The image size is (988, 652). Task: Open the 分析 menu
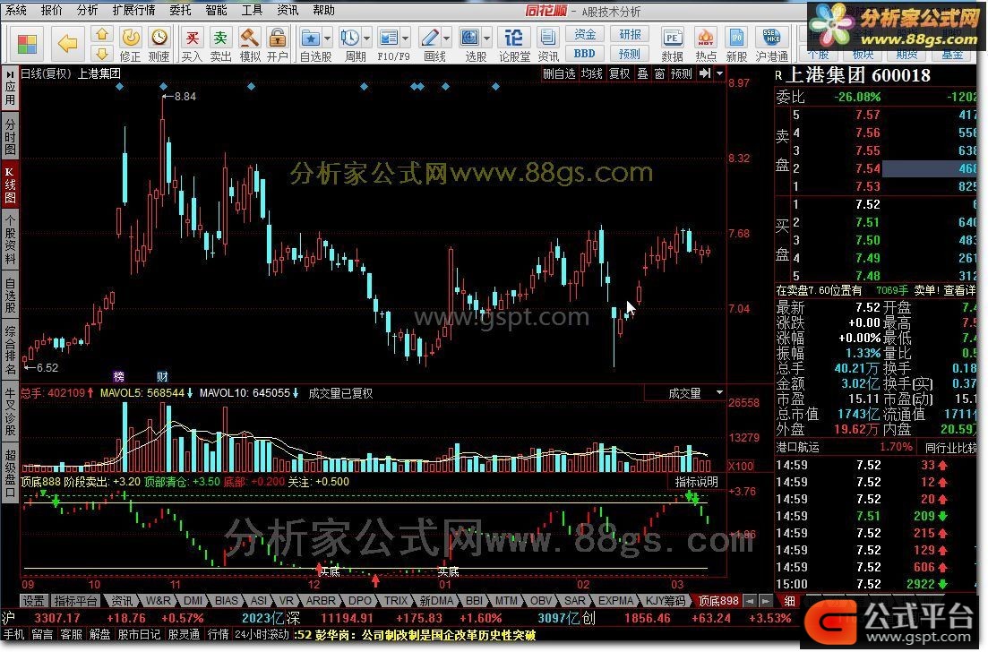click(x=88, y=10)
